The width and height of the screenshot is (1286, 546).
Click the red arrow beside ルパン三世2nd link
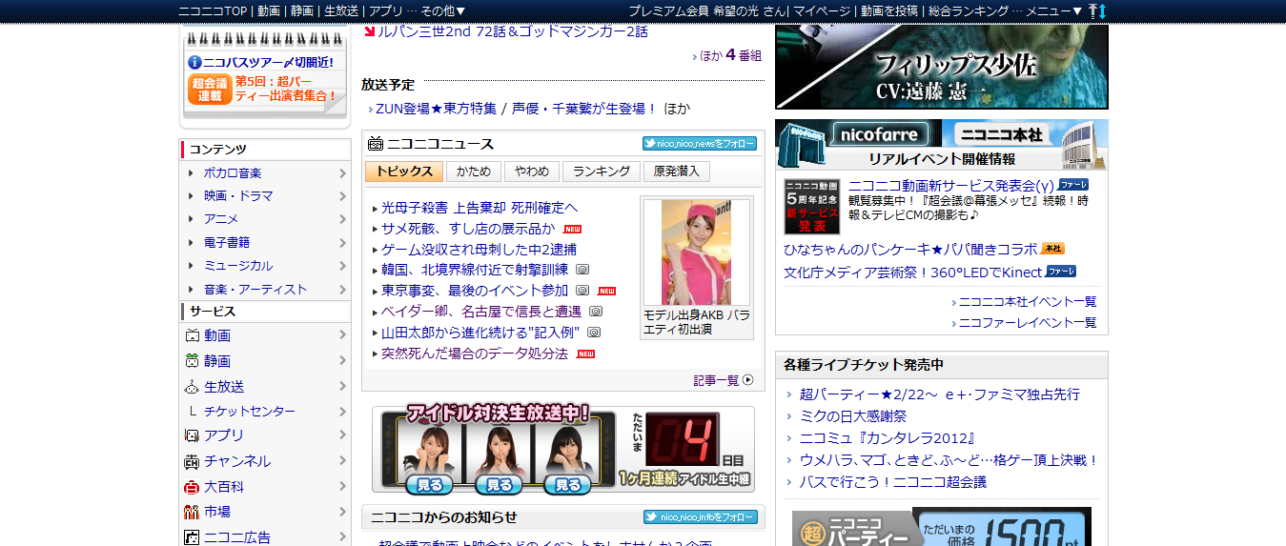click(370, 31)
